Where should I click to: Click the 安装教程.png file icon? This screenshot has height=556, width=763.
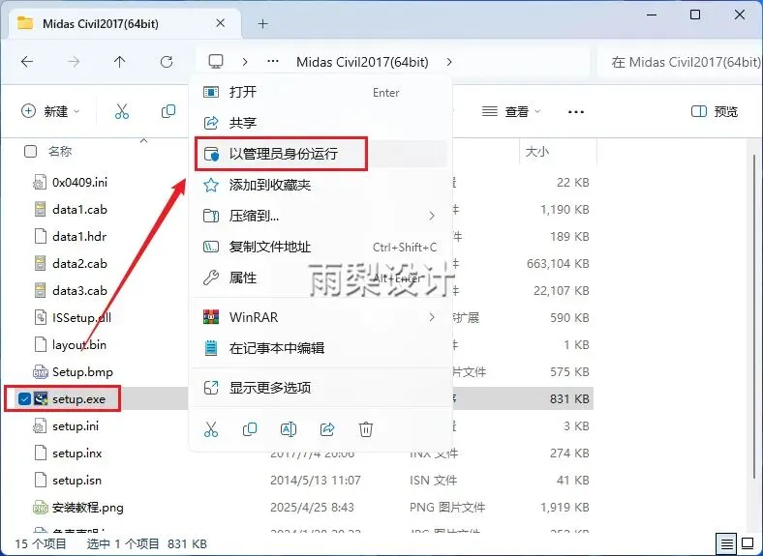pyautogui.click(x=41, y=508)
